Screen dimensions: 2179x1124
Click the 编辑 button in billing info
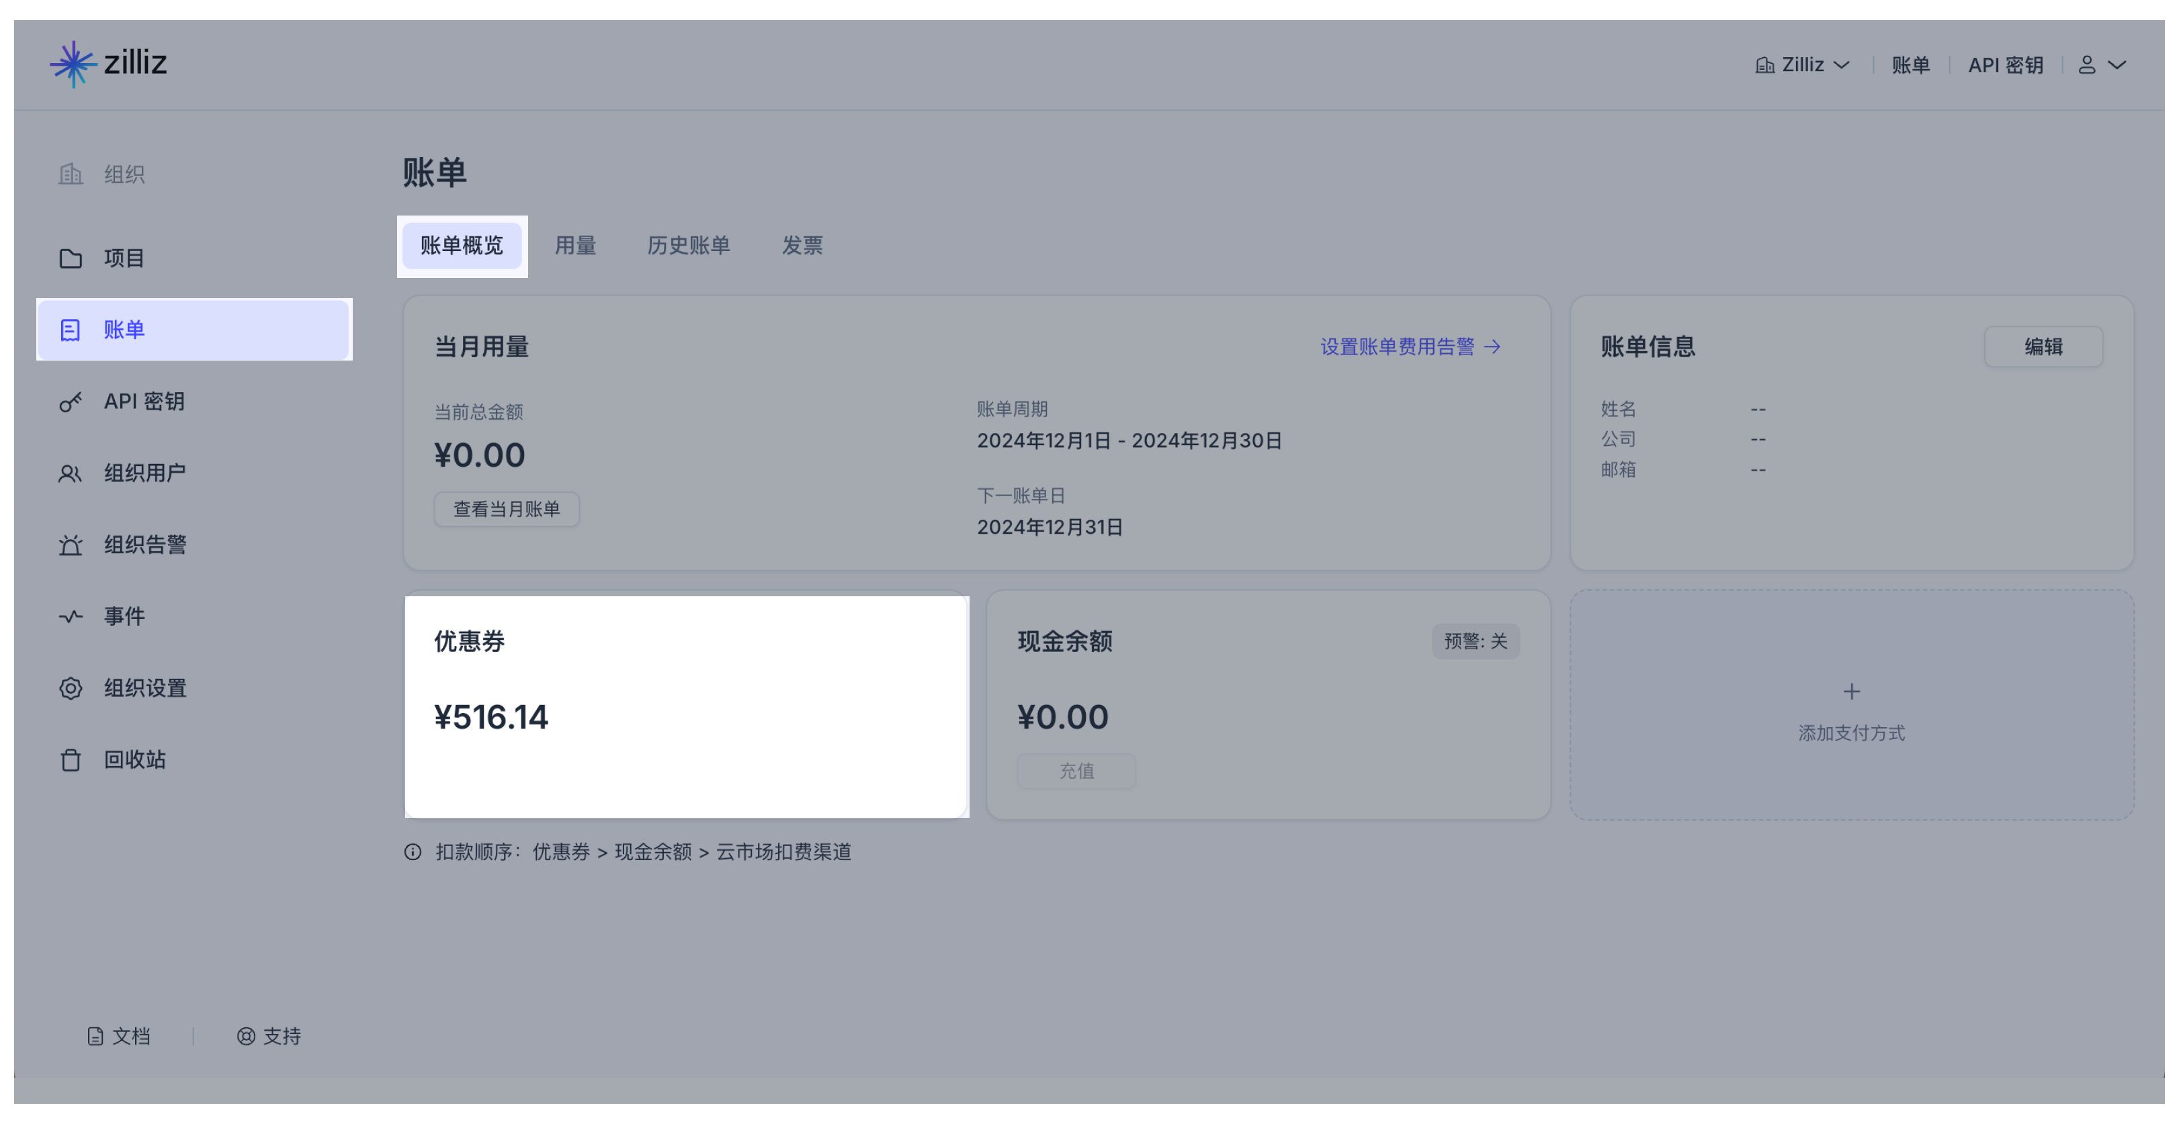(2044, 346)
